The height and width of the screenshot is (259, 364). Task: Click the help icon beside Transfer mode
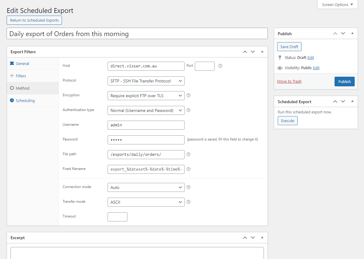click(189, 202)
